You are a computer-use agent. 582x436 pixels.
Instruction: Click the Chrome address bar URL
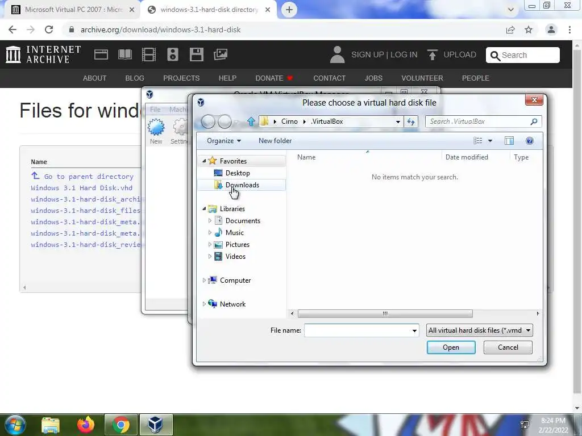(161, 30)
